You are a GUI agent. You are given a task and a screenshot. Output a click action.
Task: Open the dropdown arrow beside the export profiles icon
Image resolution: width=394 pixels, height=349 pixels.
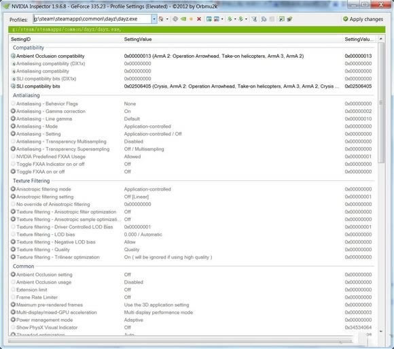235,19
